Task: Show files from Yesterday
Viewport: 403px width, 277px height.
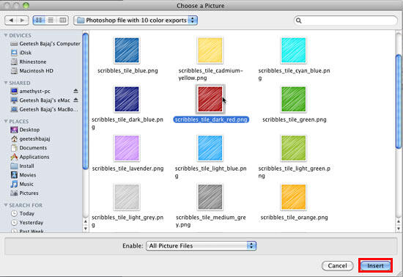Action: 27,223
